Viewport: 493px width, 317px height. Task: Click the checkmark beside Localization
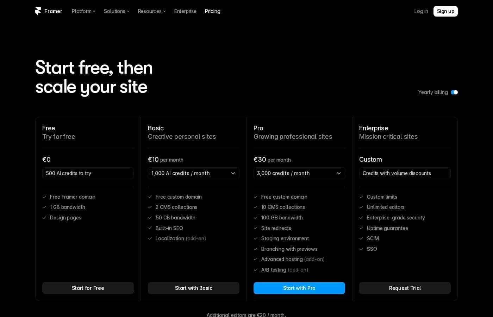coord(150,238)
